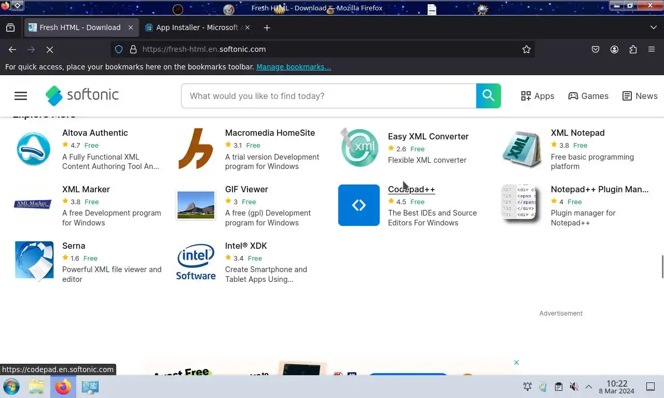This screenshot has width=664, height=398.
Task: Click the Softonic logo
Action: (82, 95)
